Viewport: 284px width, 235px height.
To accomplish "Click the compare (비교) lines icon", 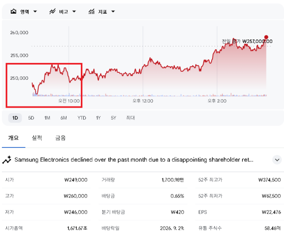I will (52, 11).
